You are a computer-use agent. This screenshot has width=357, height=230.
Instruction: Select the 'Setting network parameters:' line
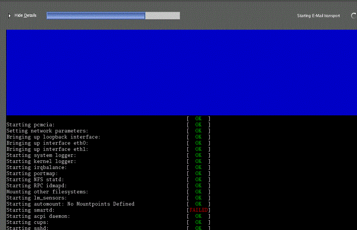click(47, 131)
